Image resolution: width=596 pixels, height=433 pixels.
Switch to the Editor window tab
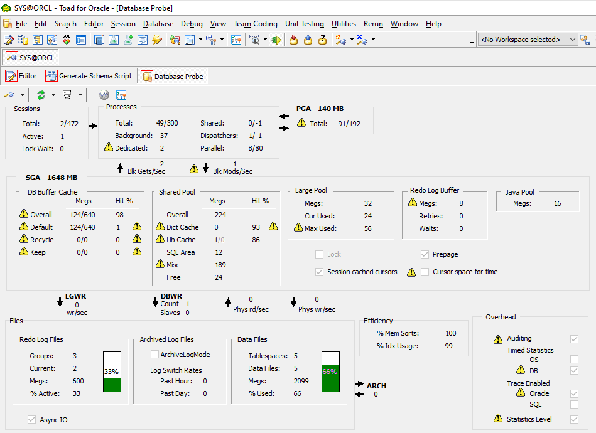21,76
